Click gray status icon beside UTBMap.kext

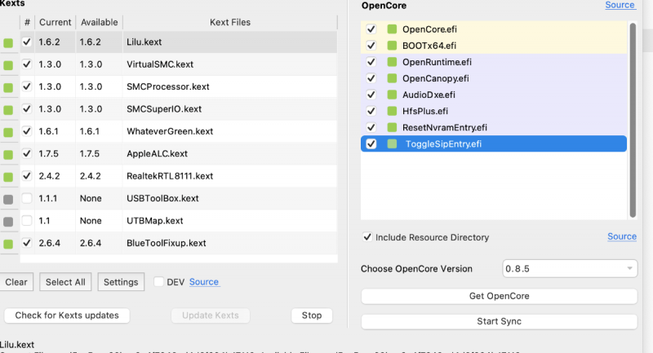[x=8, y=222]
